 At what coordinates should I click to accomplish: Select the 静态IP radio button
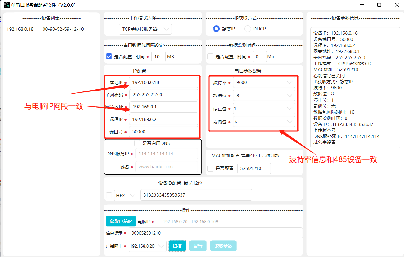216,29
